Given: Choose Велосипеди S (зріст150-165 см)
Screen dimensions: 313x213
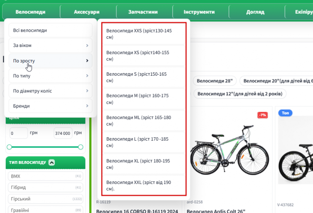Looking at the screenshot, I should [144, 77].
